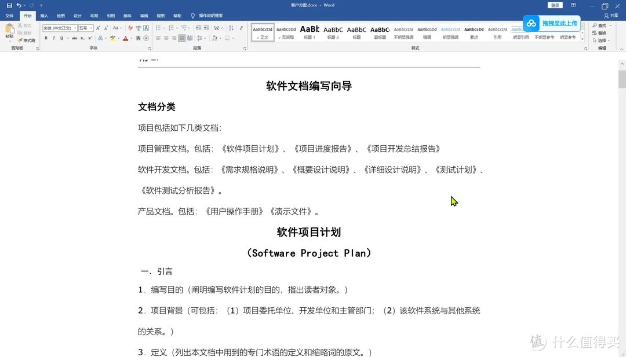Toggle justify alignment
This screenshot has height=357, width=626.
point(182,38)
